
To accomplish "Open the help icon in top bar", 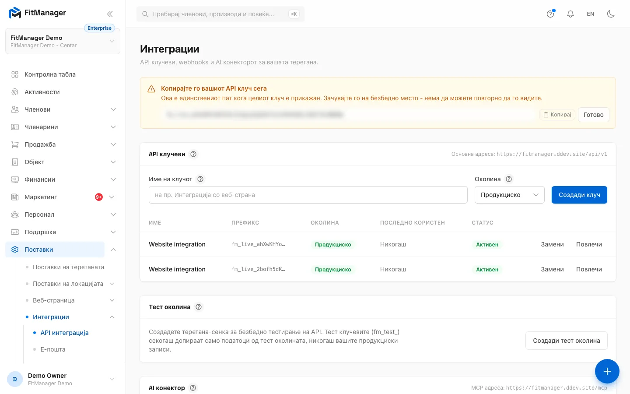I will coord(550,14).
